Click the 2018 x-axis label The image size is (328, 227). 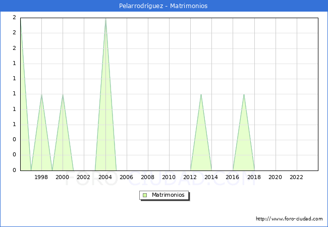pyautogui.click(x=254, y=177)
